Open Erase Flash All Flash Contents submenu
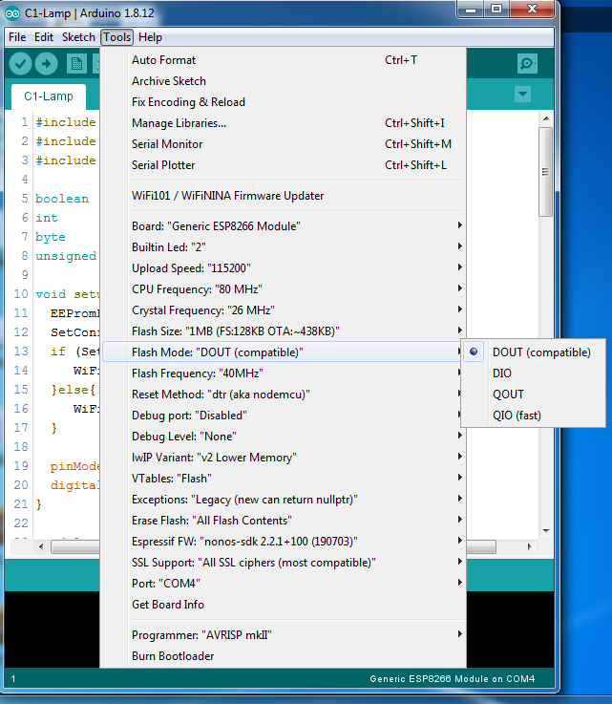The width and height of the screenshot is (612, 704). tap(284, 521)
